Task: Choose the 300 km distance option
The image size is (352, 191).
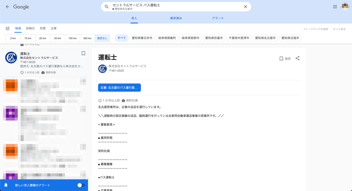Action: pos(87,38)
